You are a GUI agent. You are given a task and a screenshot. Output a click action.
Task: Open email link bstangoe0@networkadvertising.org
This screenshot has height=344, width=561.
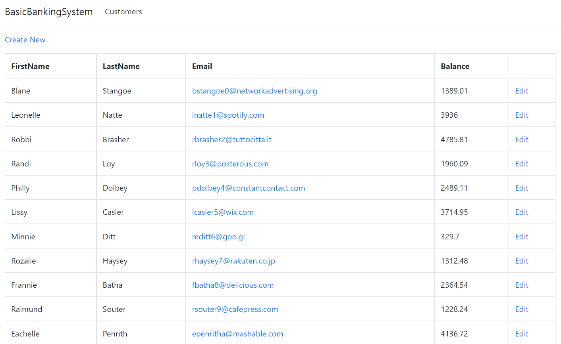click(254, 91)
